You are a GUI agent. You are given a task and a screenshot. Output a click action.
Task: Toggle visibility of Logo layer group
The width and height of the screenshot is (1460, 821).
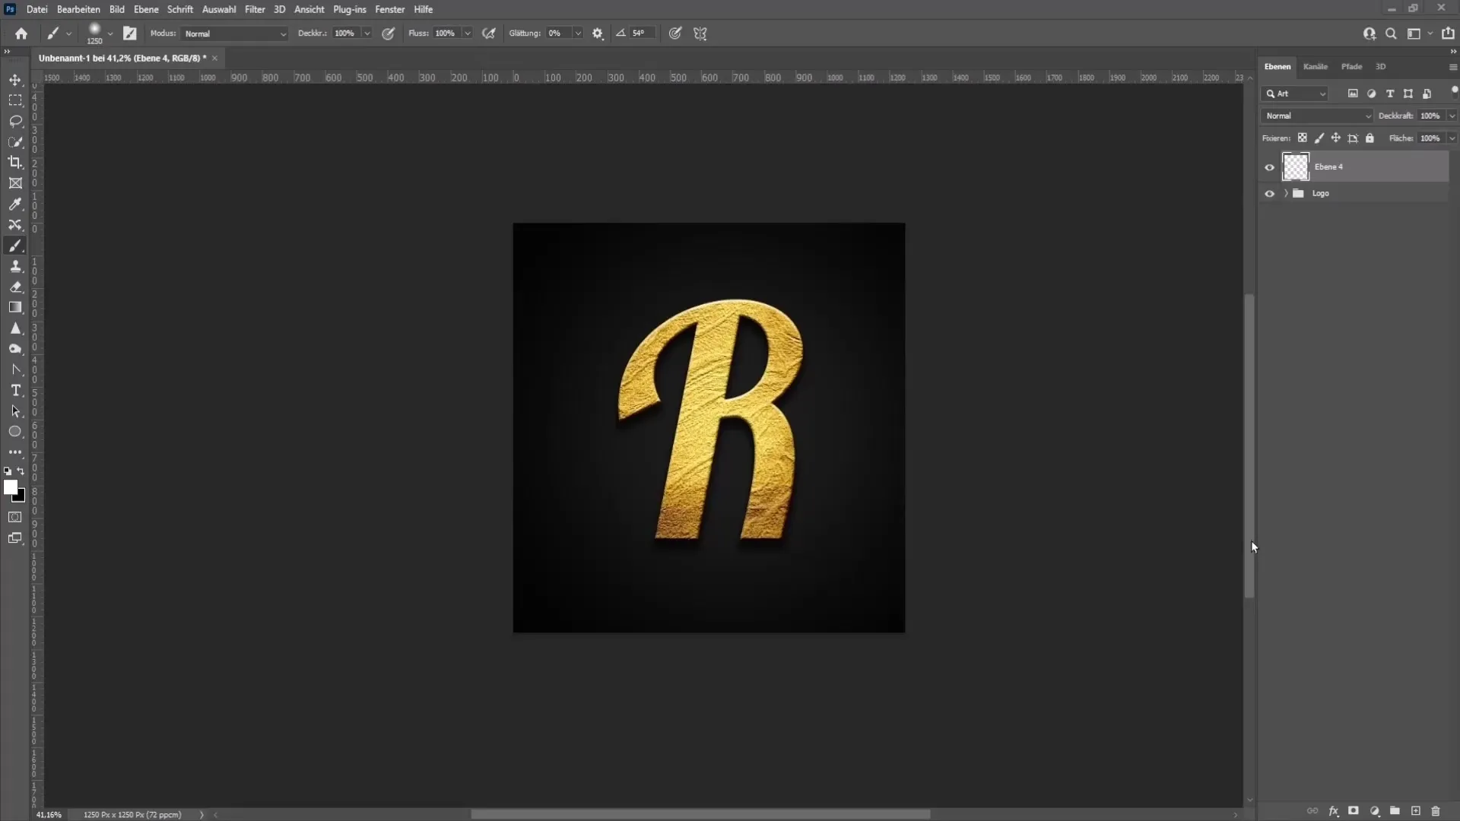coord(1269,194)
